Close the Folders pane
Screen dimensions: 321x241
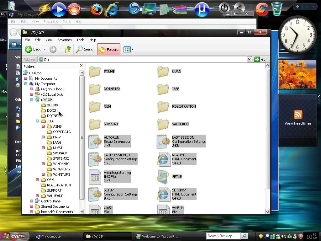click(x=81, y=66)
